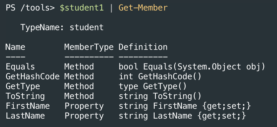Select the ToString name entry

pos(25,96)
